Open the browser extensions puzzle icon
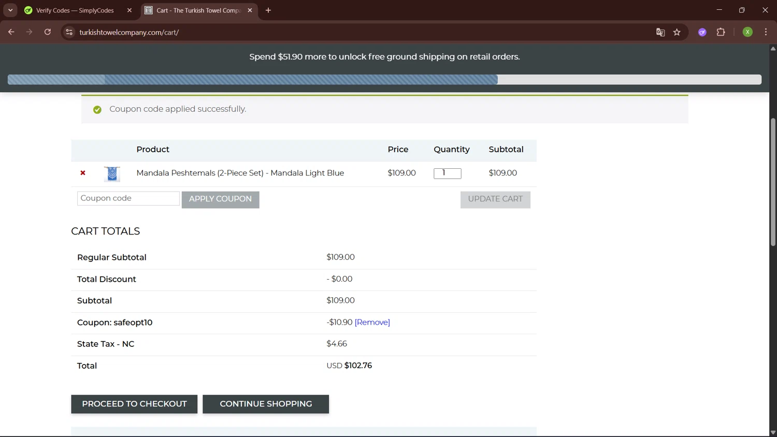This screenshot has width=777, height=437. 721,32
